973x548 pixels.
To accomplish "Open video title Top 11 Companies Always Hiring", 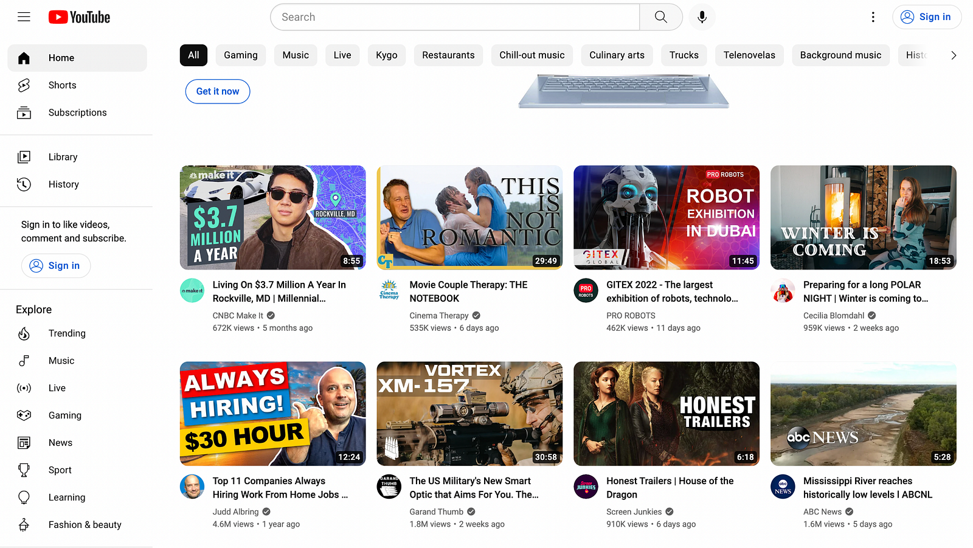I will pos(280,488).
